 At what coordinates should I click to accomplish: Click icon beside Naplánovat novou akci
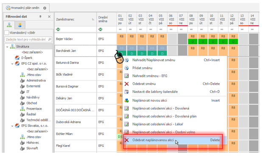pos(127,101)
